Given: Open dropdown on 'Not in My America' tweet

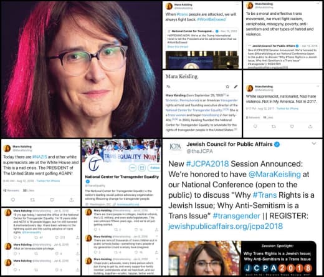Looking at the screenshot, I should click(x=318, y=86).
